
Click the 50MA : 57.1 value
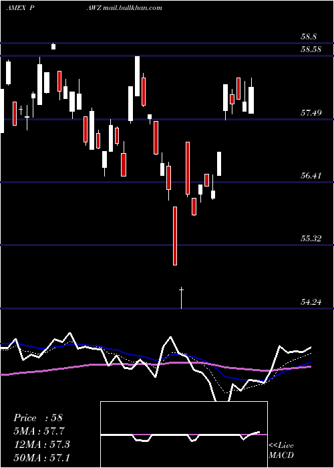coord(41,457)
